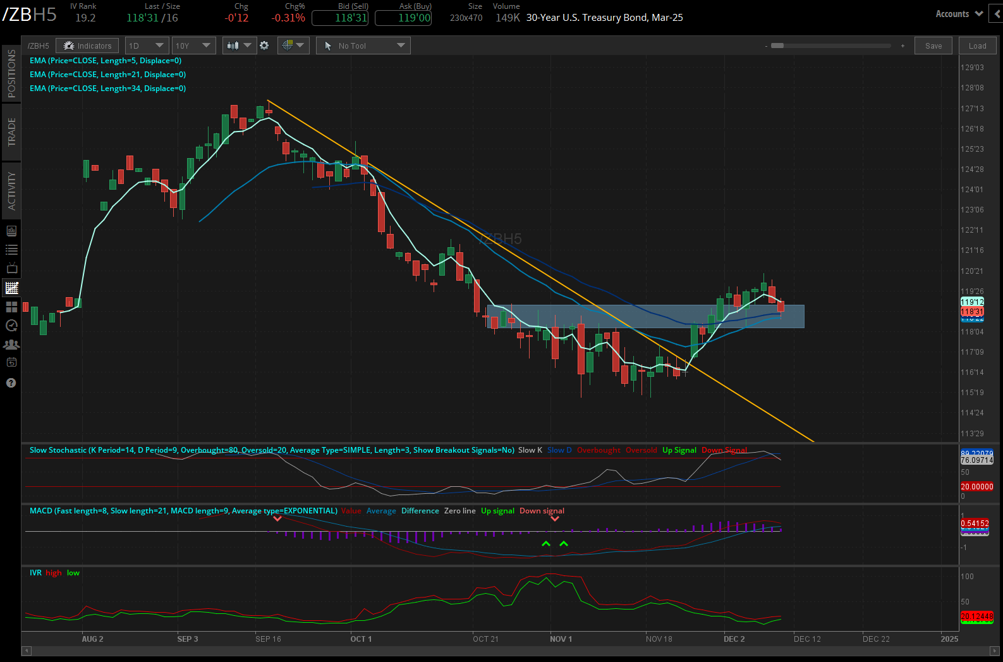This screenshot has height=662, width=1003.
Task: Adjust the chart zoom slider handle
Action: point(777,46)
